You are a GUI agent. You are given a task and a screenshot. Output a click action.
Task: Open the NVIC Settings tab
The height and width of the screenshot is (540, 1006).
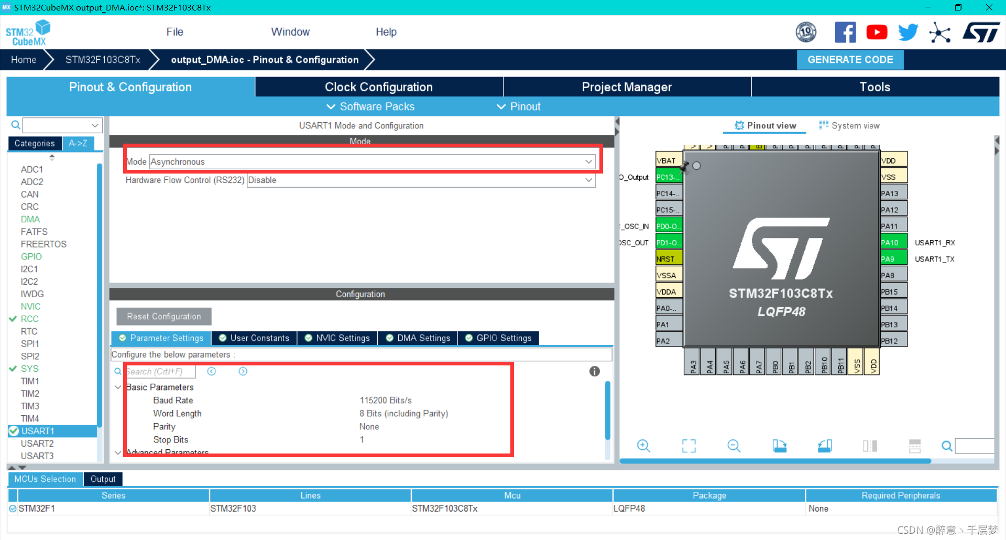click(x=337, y=338)
